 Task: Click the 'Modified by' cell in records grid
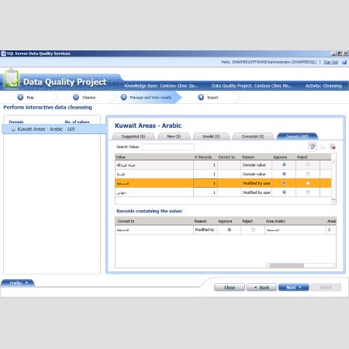click(x=206, y=230)
